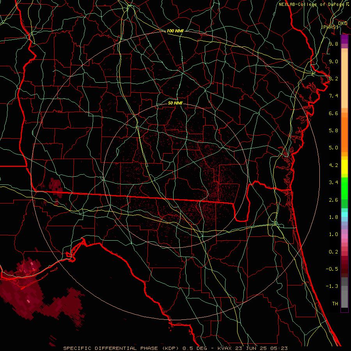The image size is (351, 351).
Task: Pick the pink band near scale value 1.0
Action: click(344, 236)
